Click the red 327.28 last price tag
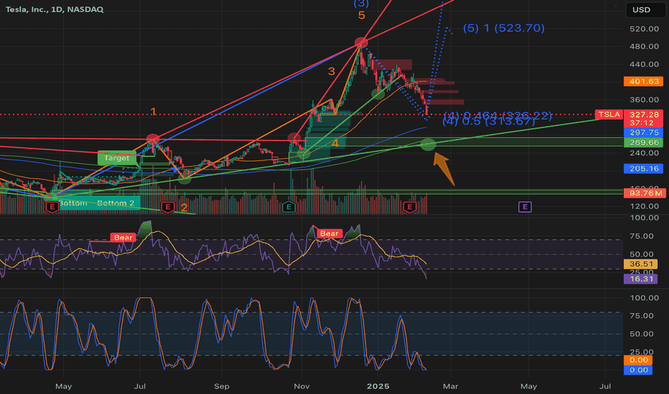The image size is (669, 394). tap(643, 114)
